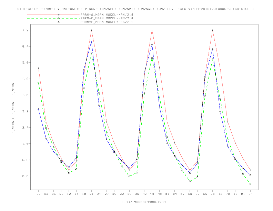Screen dimensions: 273x211
Task: Select legend label PARM=O_MEAN MODEL=NAM/218
Action: click(107, 14)
